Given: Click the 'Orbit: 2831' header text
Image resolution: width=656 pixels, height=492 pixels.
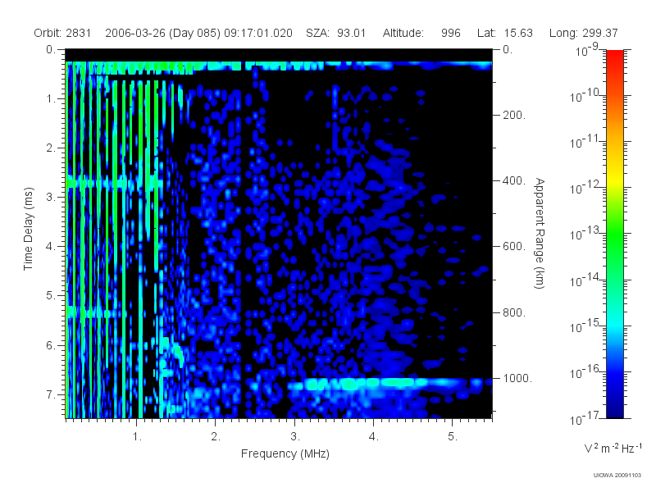Looking at the screenshot, I should (62, 33).
